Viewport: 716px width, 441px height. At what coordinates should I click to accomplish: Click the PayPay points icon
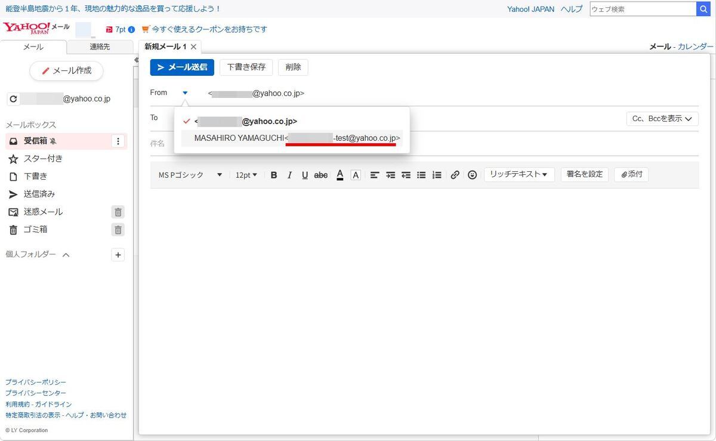coord(109,29)
